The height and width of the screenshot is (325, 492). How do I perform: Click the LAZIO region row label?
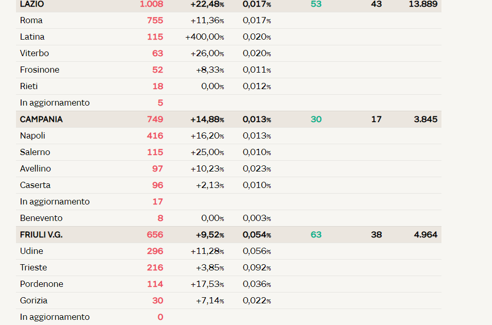coord(31,4)
